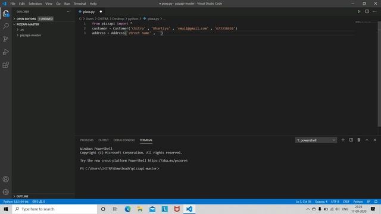Close the terminal panel
381x214 pixels.
pos(375,140)
